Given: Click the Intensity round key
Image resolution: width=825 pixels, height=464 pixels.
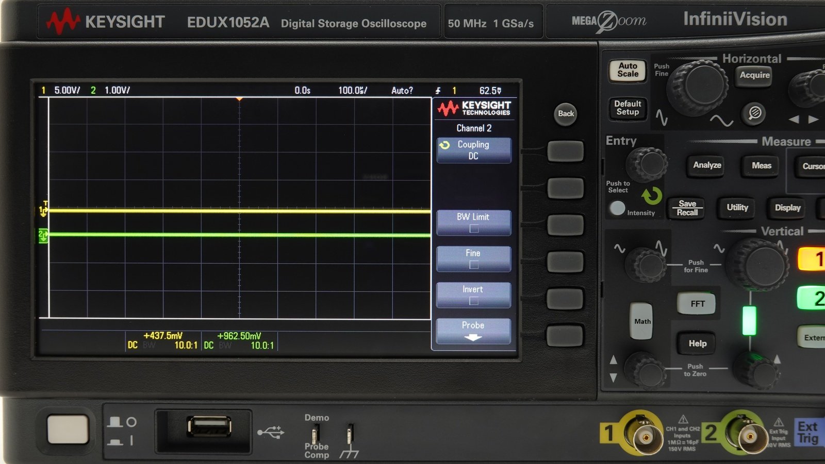Looking at the screenshot, I should (617, 208).
